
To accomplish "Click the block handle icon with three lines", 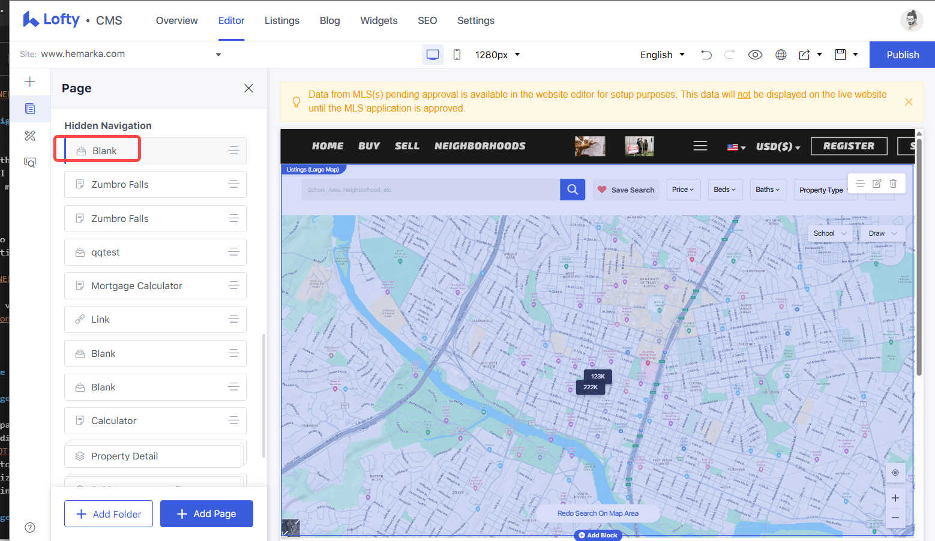I will tap(860, 184).
